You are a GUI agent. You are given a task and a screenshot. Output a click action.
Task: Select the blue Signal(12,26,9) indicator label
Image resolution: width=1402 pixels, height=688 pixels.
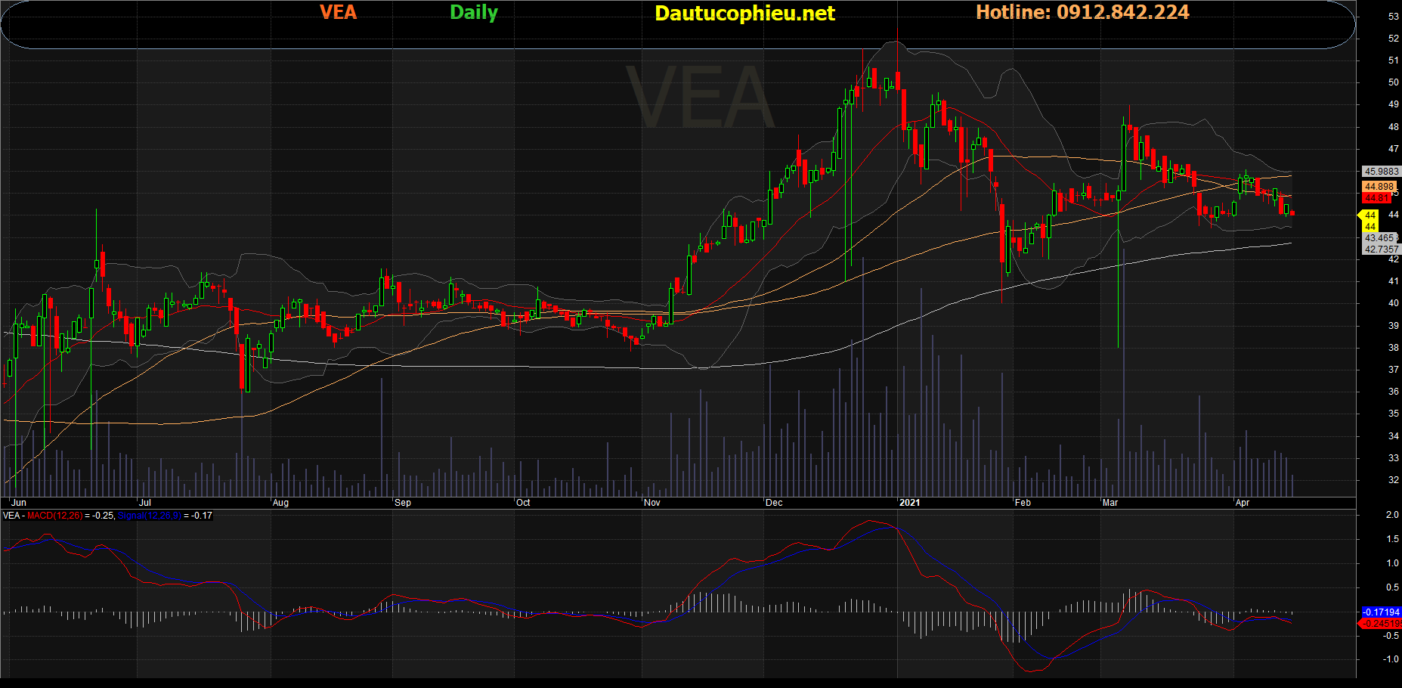pyautogui.click(x=150, y=516)
